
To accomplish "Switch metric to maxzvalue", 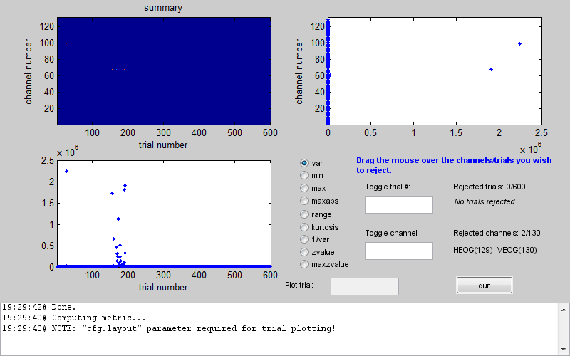I will pyautogui.click(x=305, y=264).
